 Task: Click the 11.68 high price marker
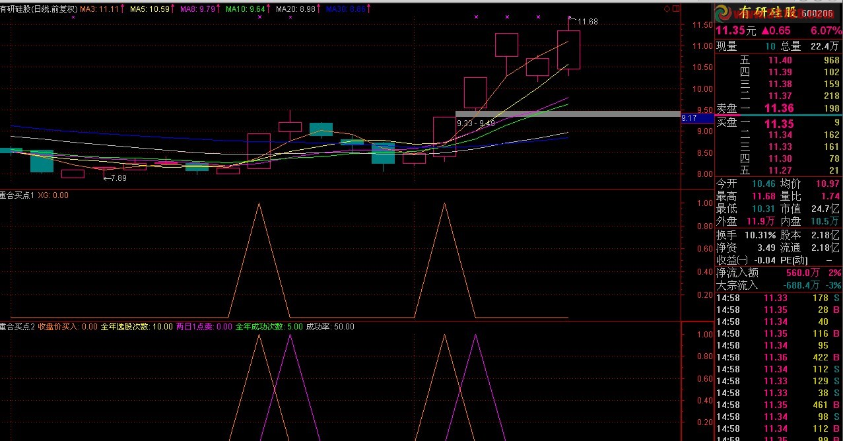[587, 22]
